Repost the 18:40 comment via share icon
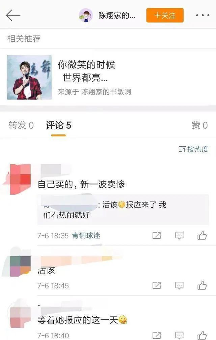This screenshot has height=340, width=216. coord(157,336)
